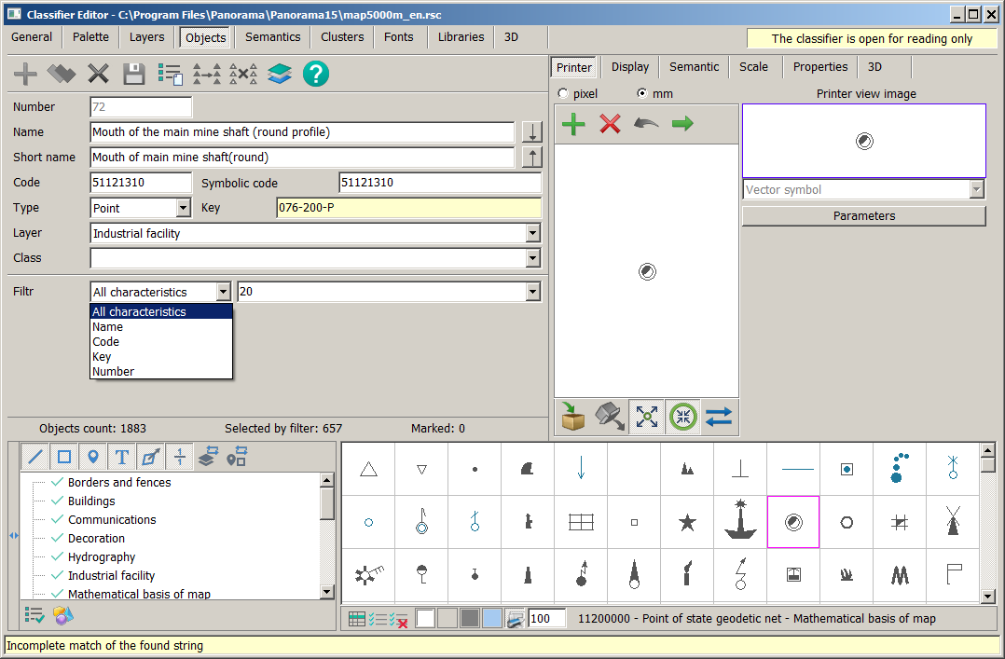
Task: Switch to the Semantics tab
Action: 272,37
